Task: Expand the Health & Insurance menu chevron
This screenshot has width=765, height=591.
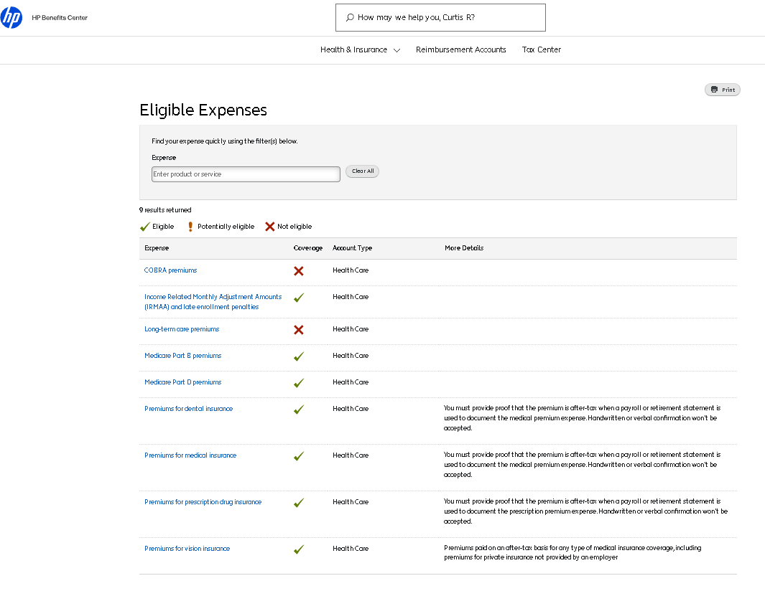Action: tap(397, 50)
